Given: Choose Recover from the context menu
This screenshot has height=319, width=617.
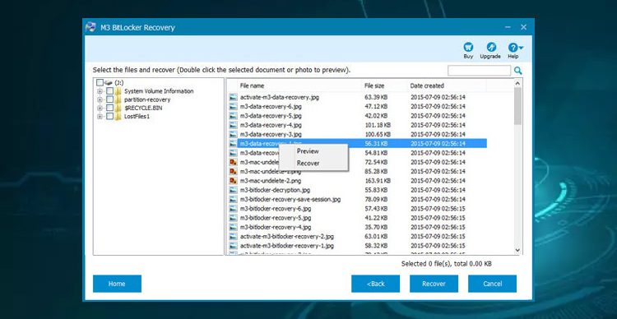Looking at the screenshot, I should (x=308, y=164).
